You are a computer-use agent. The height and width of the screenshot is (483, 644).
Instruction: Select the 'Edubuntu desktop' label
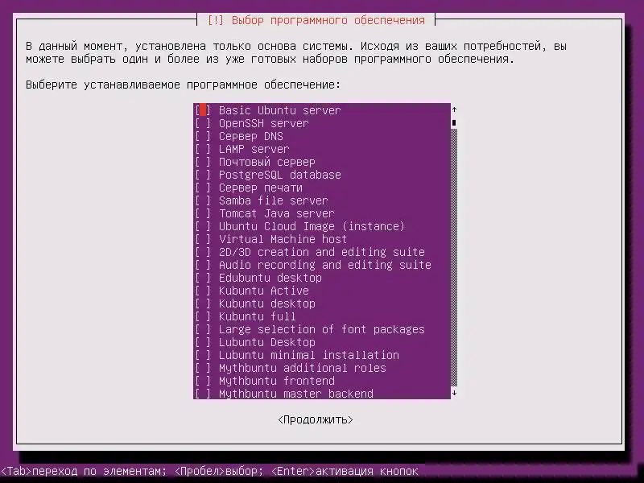point(270,278)
